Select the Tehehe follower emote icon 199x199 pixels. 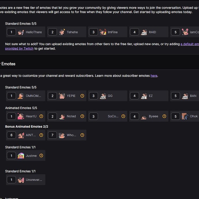coord(62,32)
